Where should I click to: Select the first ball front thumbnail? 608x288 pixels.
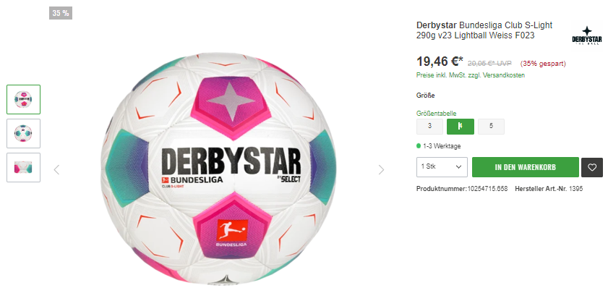pyautogui.click(x=23, y=99)
